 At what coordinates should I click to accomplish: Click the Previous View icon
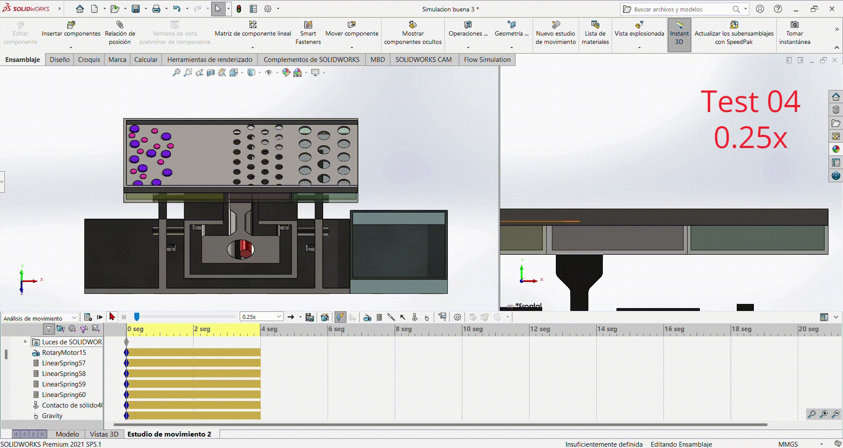click(199, 72)
